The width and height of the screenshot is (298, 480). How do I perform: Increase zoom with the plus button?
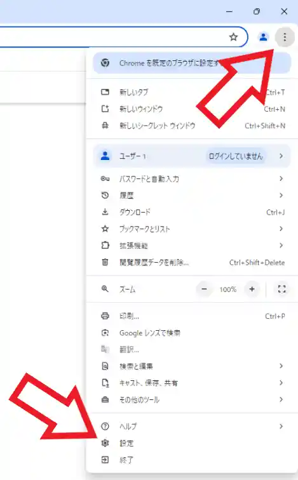[x=252, y=289]
